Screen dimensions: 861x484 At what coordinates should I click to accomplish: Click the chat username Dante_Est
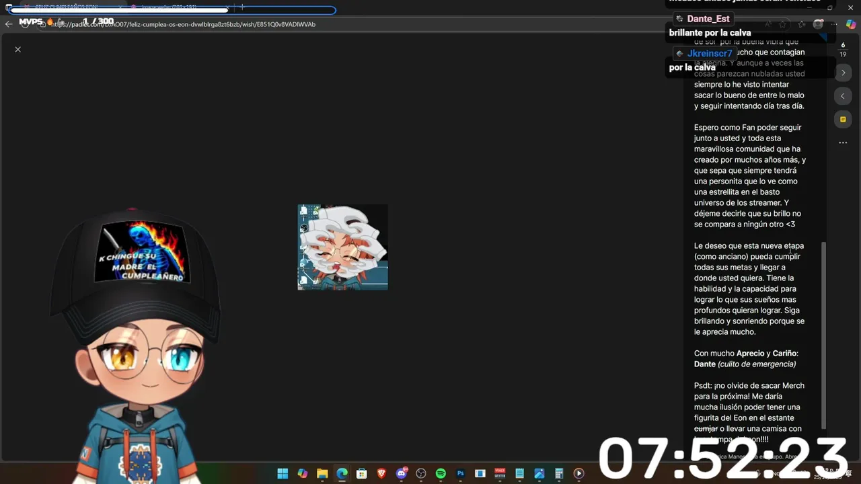708,19
